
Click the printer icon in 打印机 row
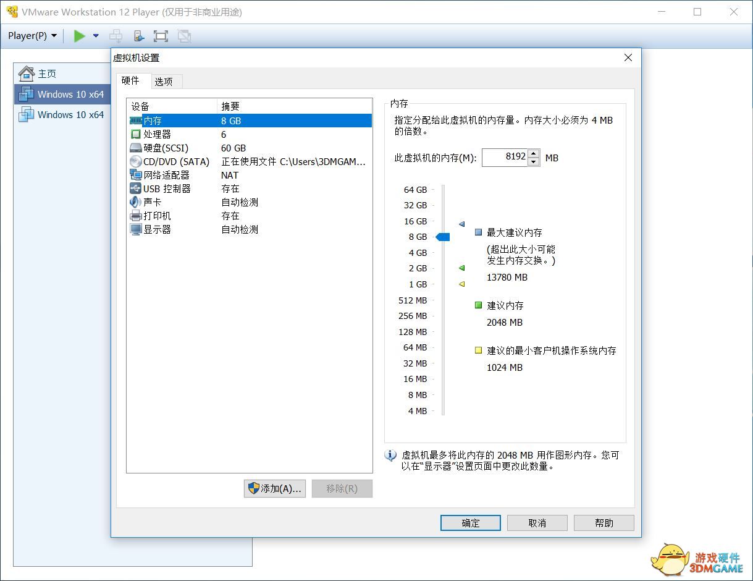click(x=136, y=216)
